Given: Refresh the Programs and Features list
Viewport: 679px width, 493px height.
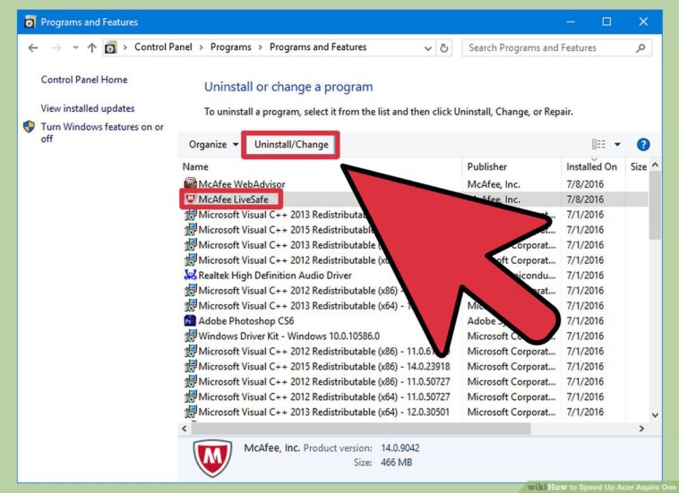Looking at the screenshot, I should [x=445, y=47].
